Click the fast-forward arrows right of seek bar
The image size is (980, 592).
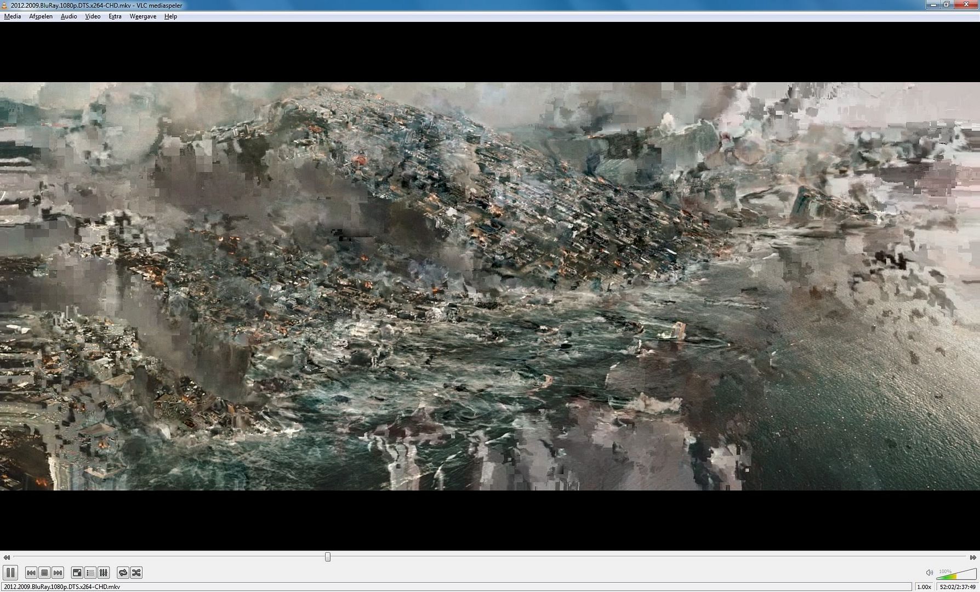(973, 557)
